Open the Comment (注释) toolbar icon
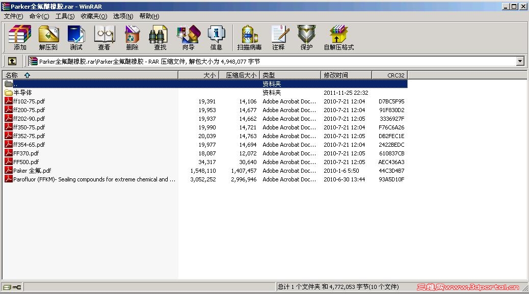529x294 pixels. tap(278, 37)
